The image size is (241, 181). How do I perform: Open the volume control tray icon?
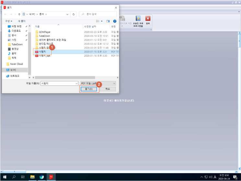click(x=211, y=177)
